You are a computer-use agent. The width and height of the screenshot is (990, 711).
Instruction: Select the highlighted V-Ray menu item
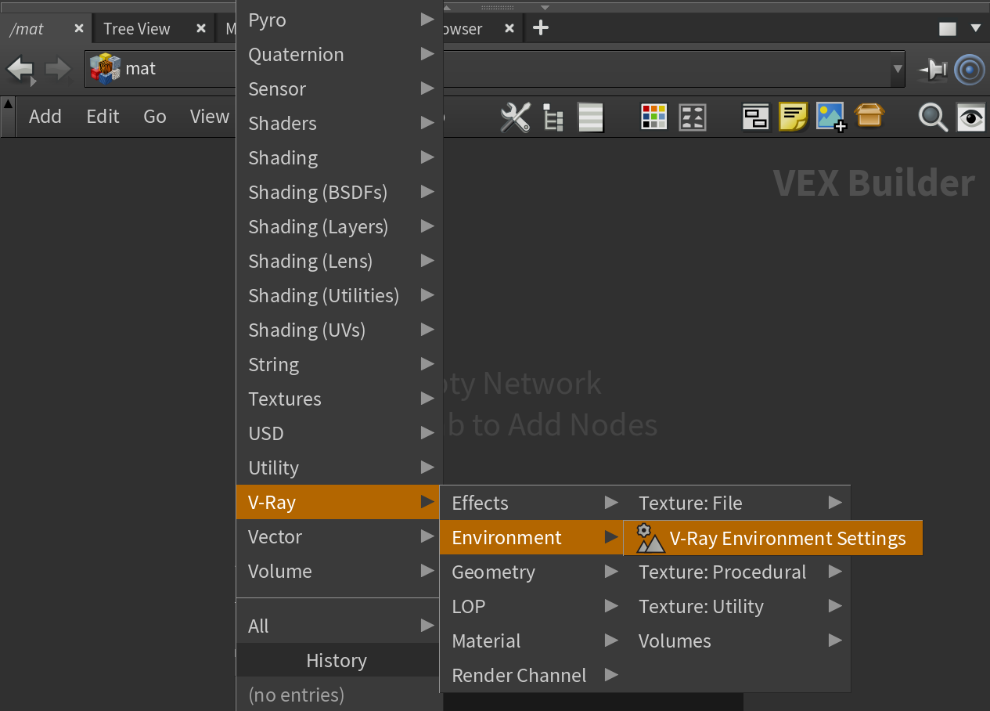click(340, 502)
